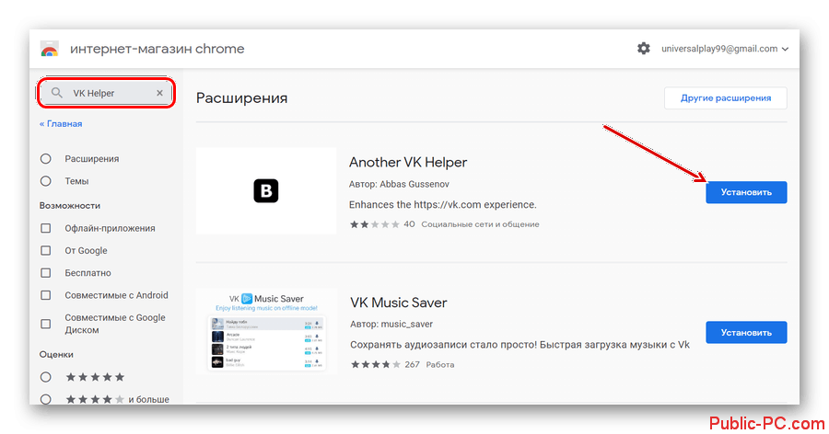829x434 pixels.
Task: Tick the Офлайн-приложения checkbox
Action: [x=46, y=228]
